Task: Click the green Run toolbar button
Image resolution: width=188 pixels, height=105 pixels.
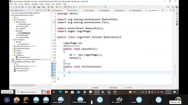Action: click(34, 7)
